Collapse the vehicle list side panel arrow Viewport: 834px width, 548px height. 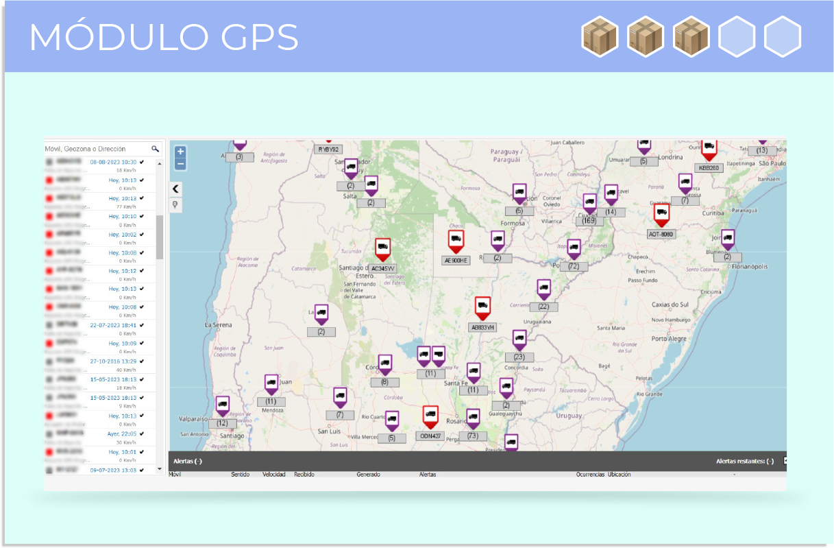(175, 189)
